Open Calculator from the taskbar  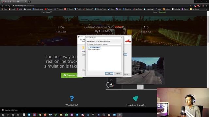pyautogui.click(x=24, y=115)
